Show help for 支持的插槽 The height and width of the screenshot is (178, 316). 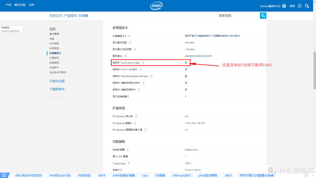[x=128, y=150]
